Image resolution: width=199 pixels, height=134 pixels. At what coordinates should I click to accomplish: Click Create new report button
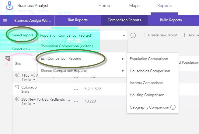pyautogui.click(x=160, y=35)
